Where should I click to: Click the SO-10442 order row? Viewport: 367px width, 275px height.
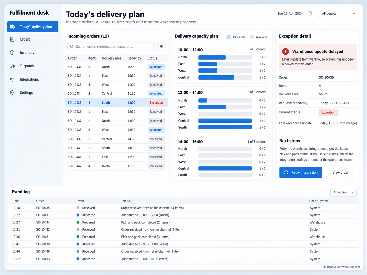(x=116, y=166)
